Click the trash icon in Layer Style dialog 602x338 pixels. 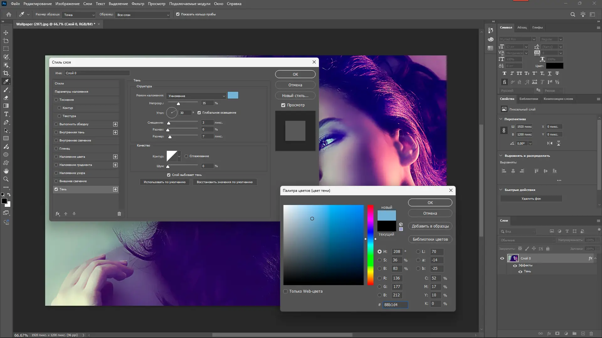pos(119,214)
